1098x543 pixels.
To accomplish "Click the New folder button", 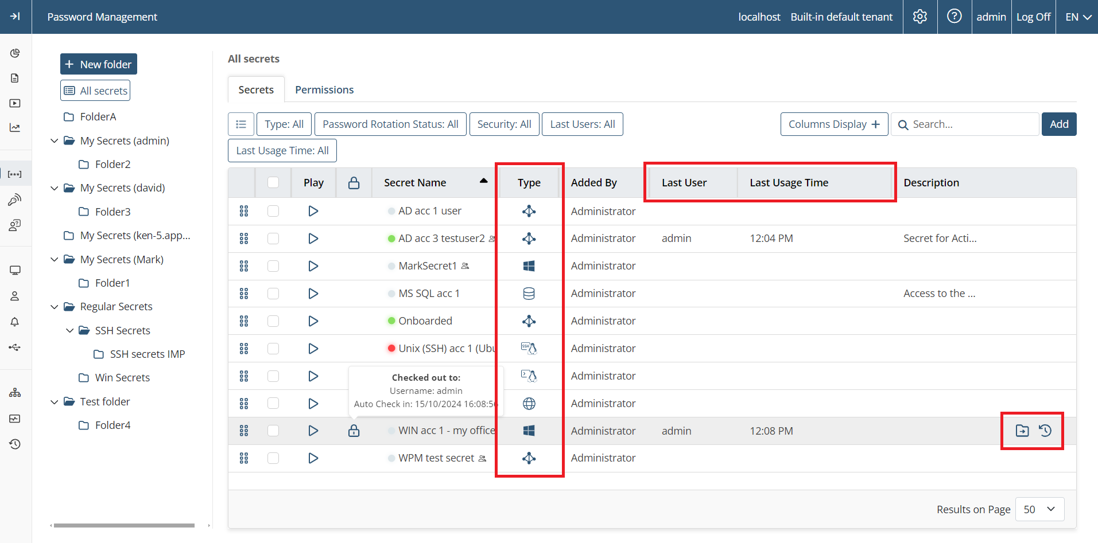I will point(99,64).
